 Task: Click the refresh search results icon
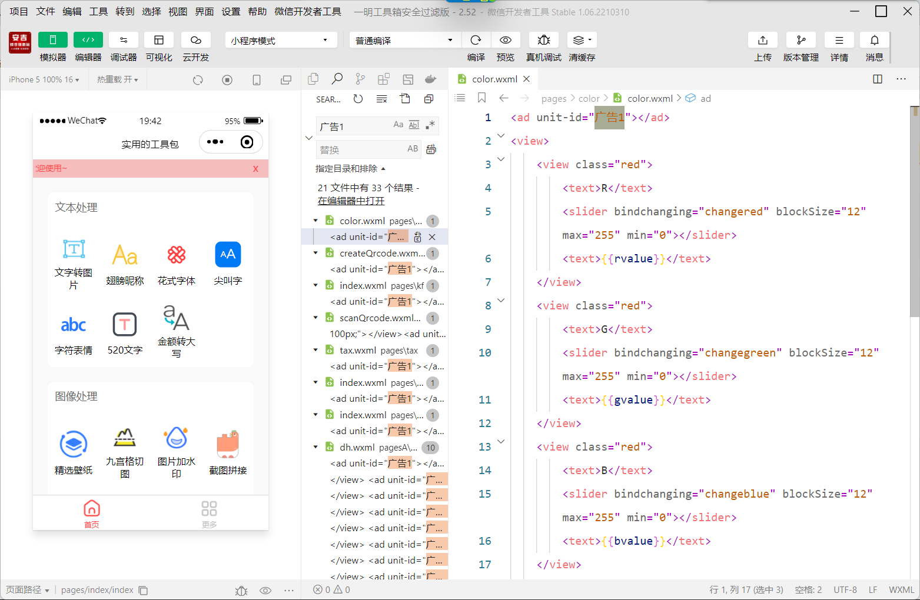pos(358,99)
